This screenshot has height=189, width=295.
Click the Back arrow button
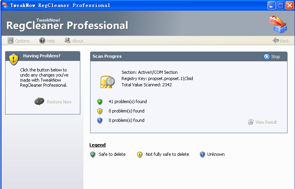[281, 41]
